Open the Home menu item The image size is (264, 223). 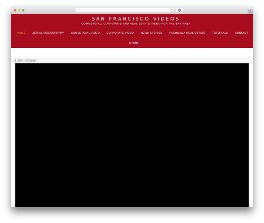click(x=21, y=33)
